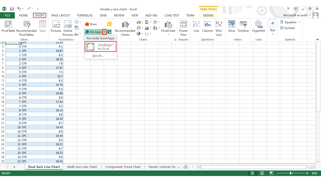See All available apps
The height and width of the screenshot is (182, 321).
click(98, 55)
